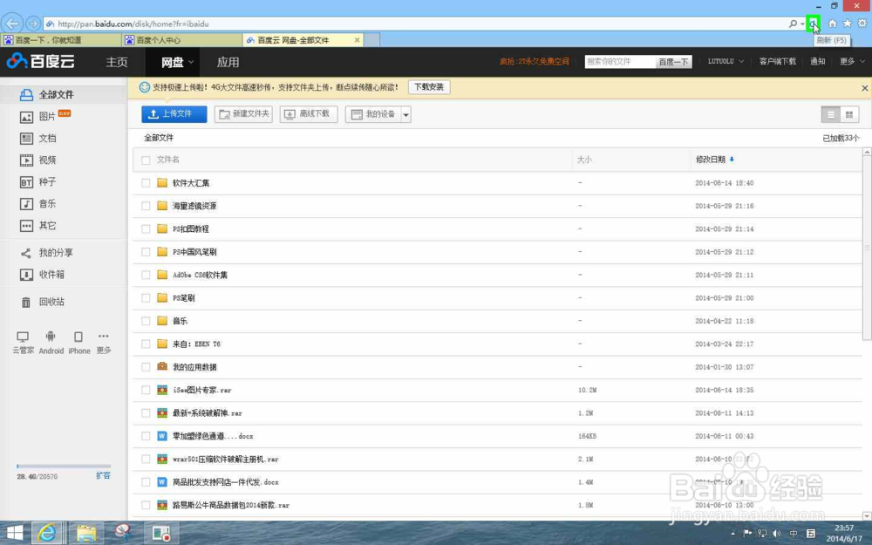Open Internet Explorer in taskbar
Image resolution: width=872 pixels, height=545 pixels.
point(47,534)
